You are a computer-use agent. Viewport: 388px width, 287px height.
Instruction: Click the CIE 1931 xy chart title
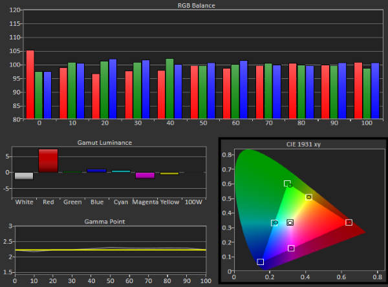pos(303,144)
